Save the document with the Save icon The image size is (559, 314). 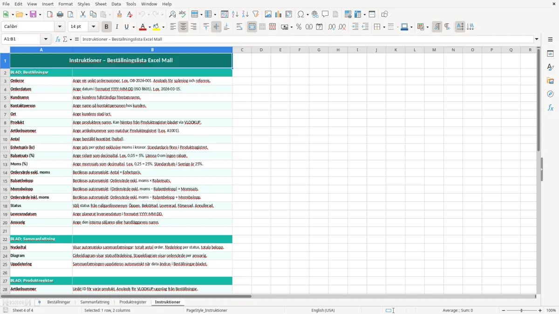click(33, 14)
